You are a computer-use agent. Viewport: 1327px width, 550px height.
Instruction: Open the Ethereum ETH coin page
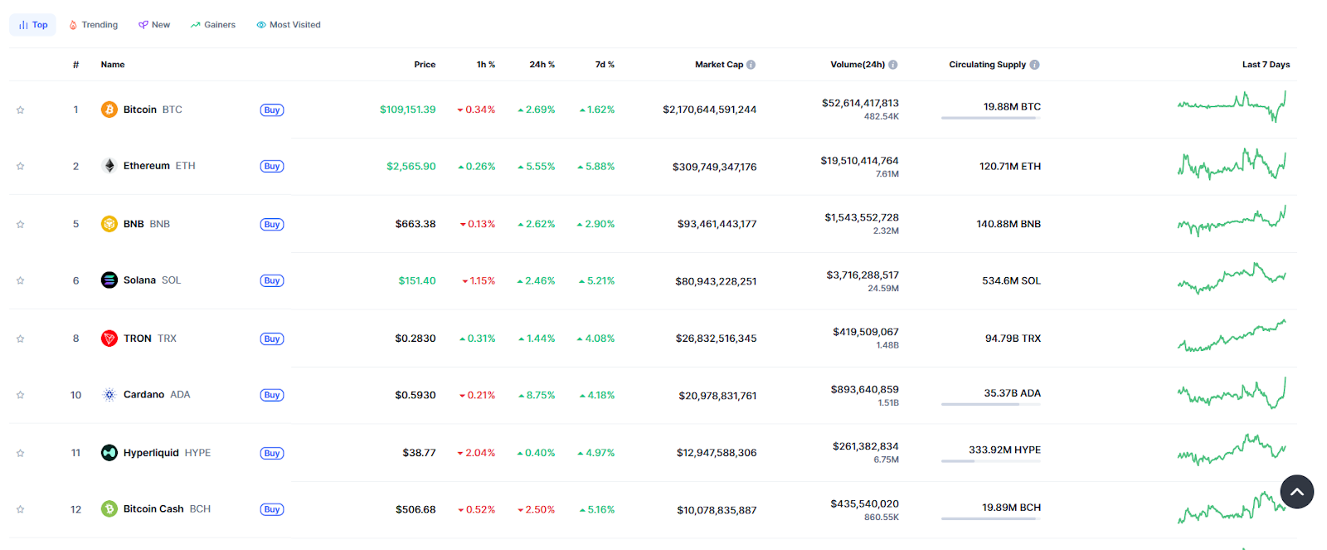[159, 166]
